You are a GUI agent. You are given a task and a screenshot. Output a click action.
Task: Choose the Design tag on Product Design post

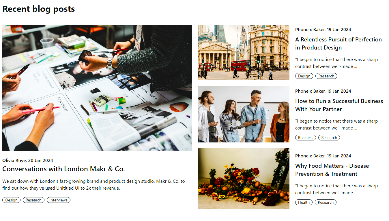coord(304,76)
